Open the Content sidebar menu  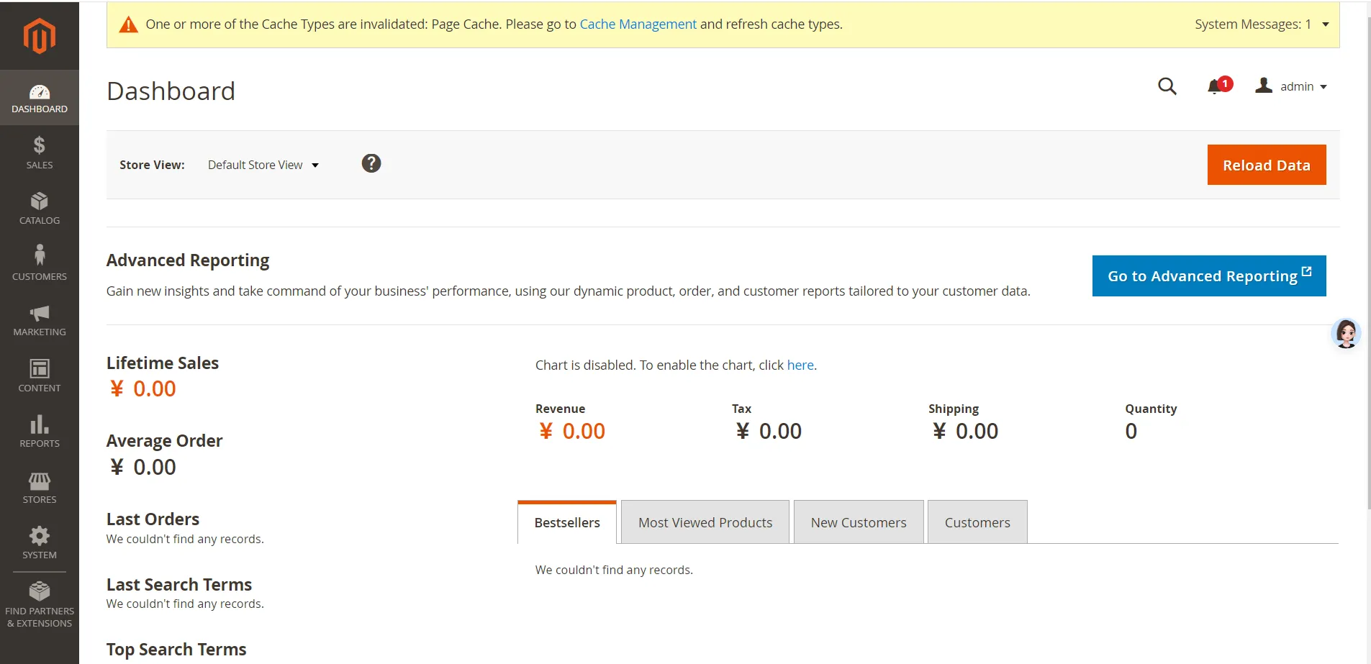pos(40,376)
